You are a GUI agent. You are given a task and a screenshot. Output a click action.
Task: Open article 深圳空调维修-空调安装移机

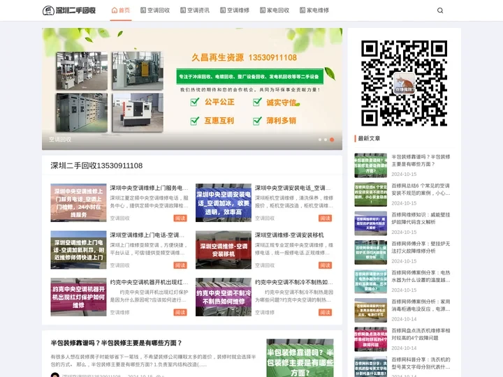tap(289, 235)
